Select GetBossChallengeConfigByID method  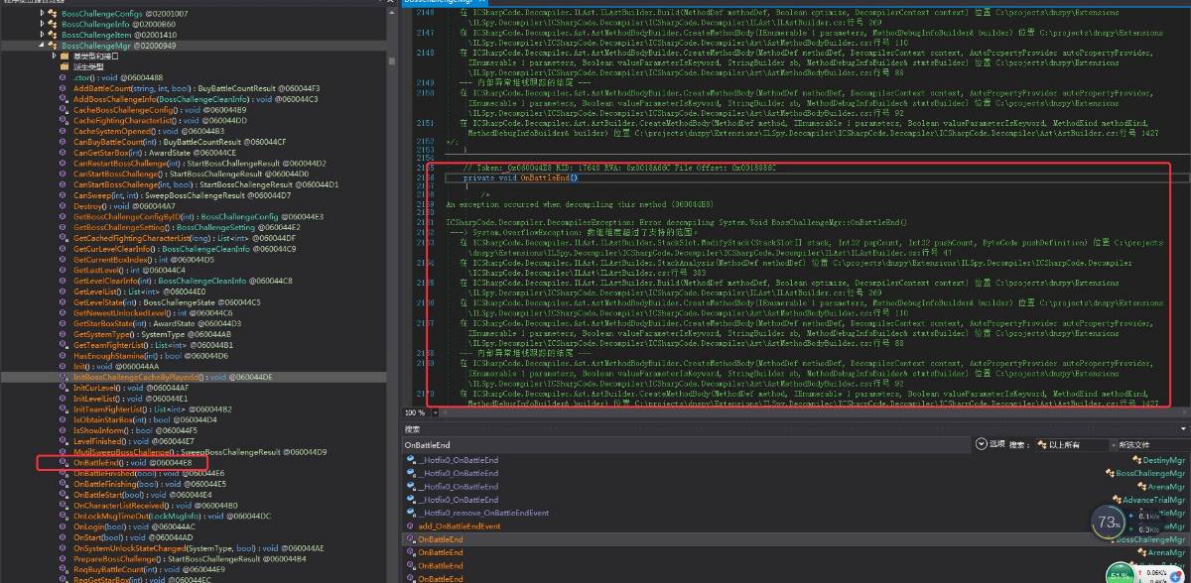198,216
